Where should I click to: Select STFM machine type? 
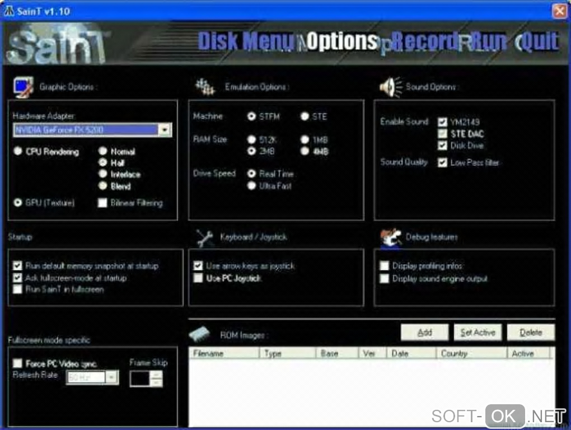tap(251, 116)
